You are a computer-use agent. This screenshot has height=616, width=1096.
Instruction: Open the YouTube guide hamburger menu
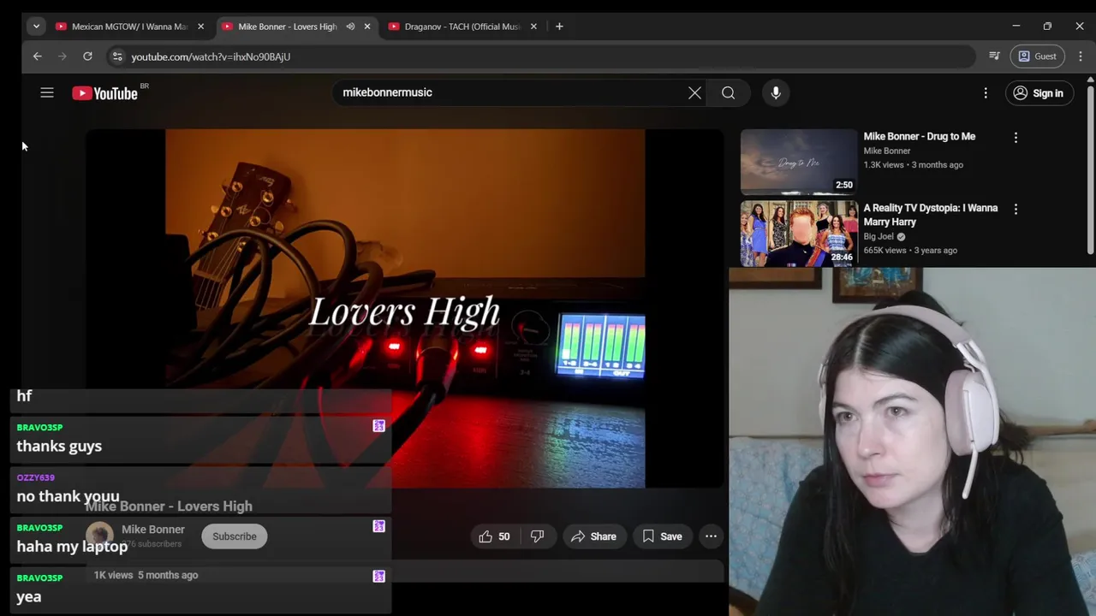47,93
